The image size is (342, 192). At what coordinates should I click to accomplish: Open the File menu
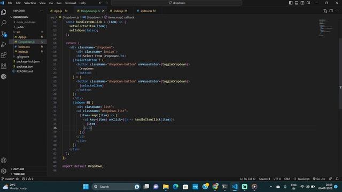click(10, 3)
